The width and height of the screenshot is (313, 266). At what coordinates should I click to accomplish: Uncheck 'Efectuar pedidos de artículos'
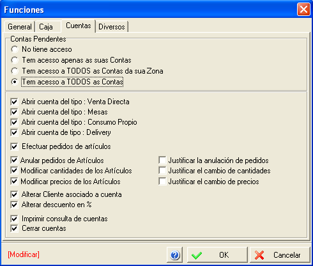click(x=14, y=146)
